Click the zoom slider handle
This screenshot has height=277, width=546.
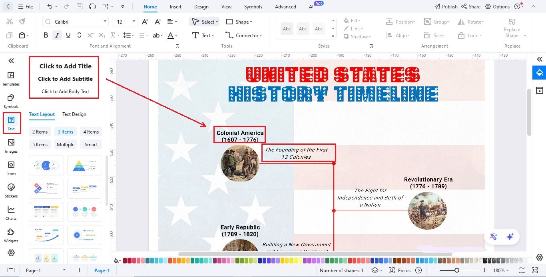tap(457, 270)
